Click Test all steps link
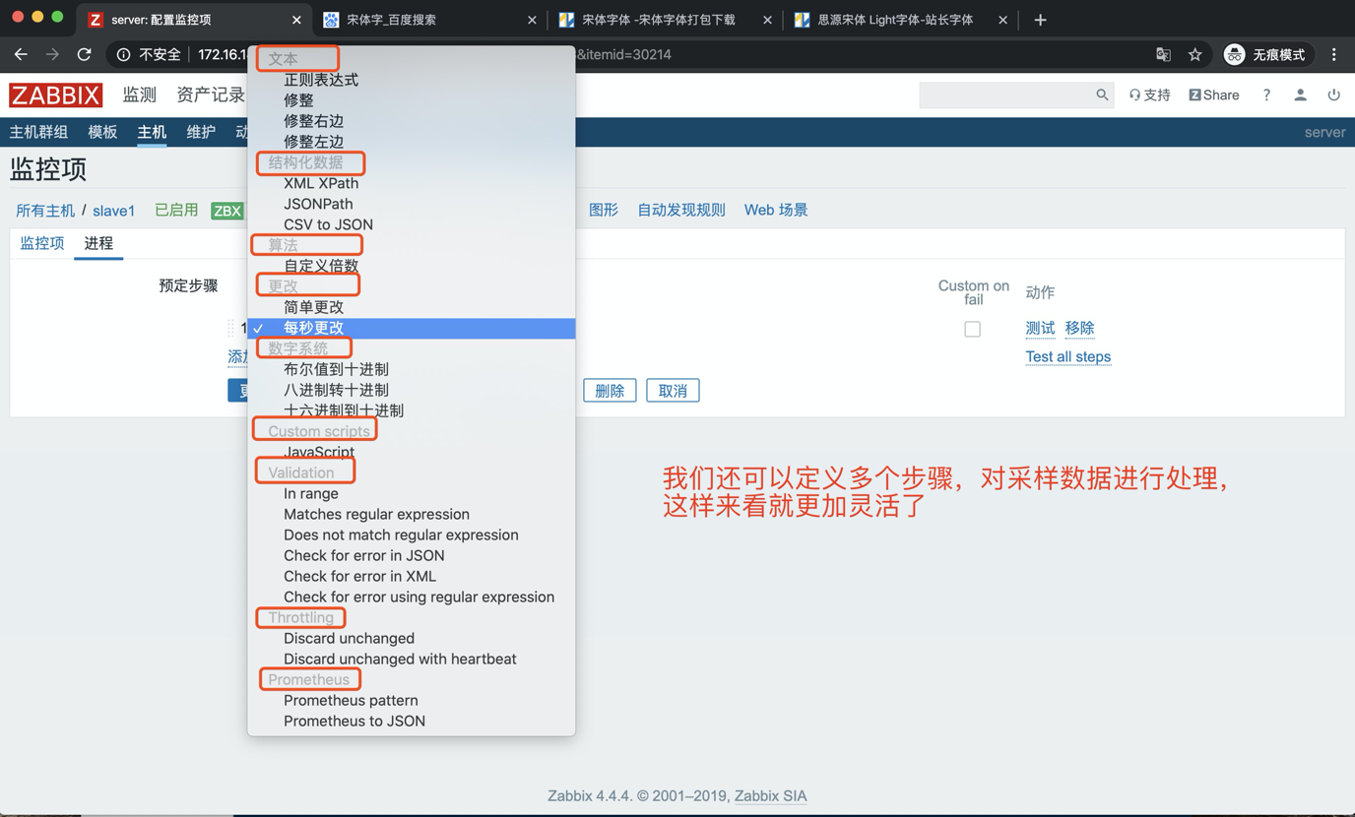 click(1067, 356)
